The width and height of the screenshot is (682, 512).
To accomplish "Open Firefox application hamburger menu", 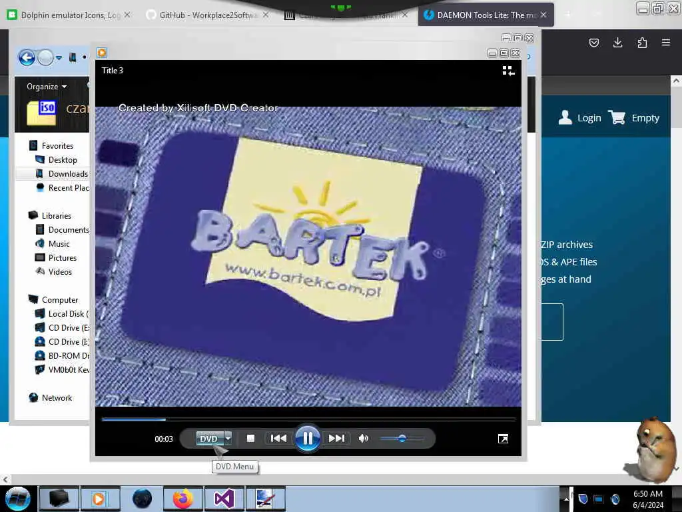I will tap(666, 43).
